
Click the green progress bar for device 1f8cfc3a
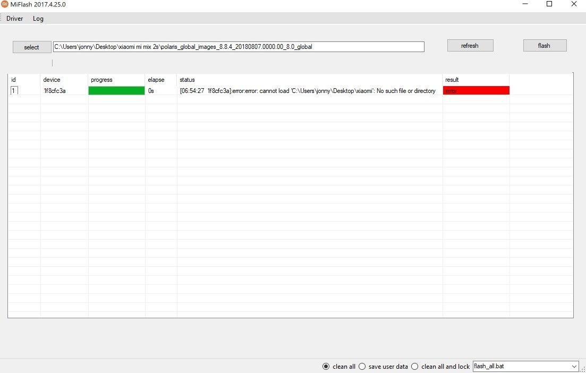[116, 90]
